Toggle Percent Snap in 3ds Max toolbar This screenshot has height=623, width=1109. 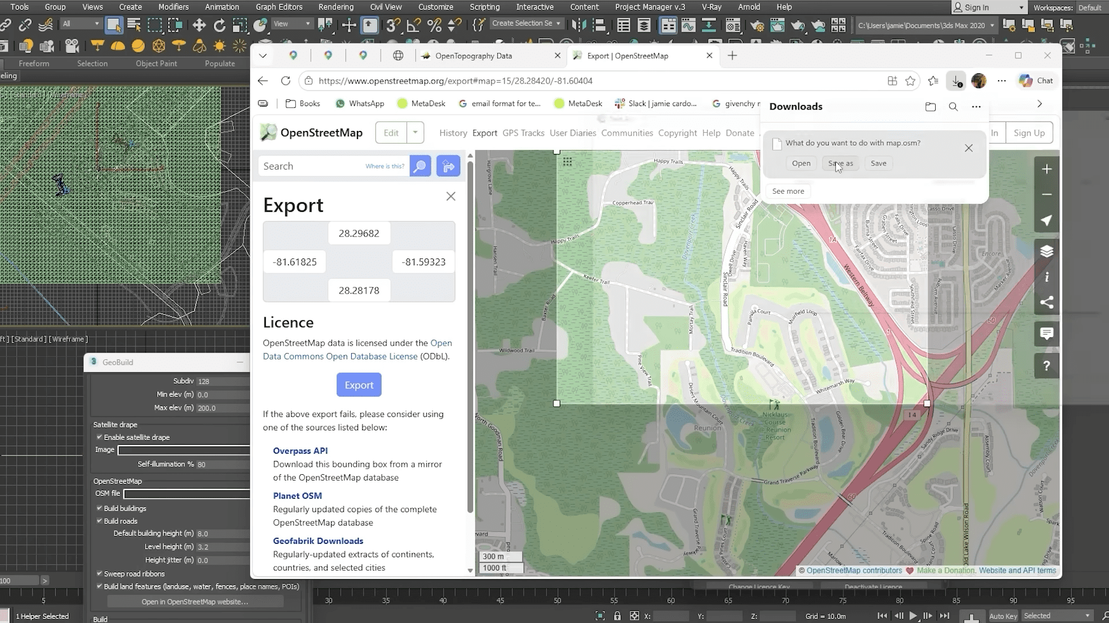point(434,25)
